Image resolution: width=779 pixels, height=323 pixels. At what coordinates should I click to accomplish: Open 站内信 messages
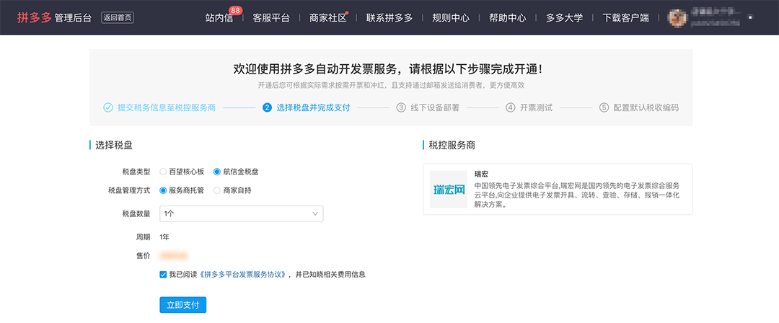click(x=219, y=18)
